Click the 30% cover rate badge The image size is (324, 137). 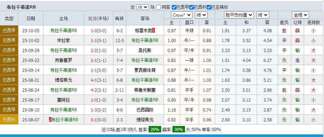coord(179,130)
